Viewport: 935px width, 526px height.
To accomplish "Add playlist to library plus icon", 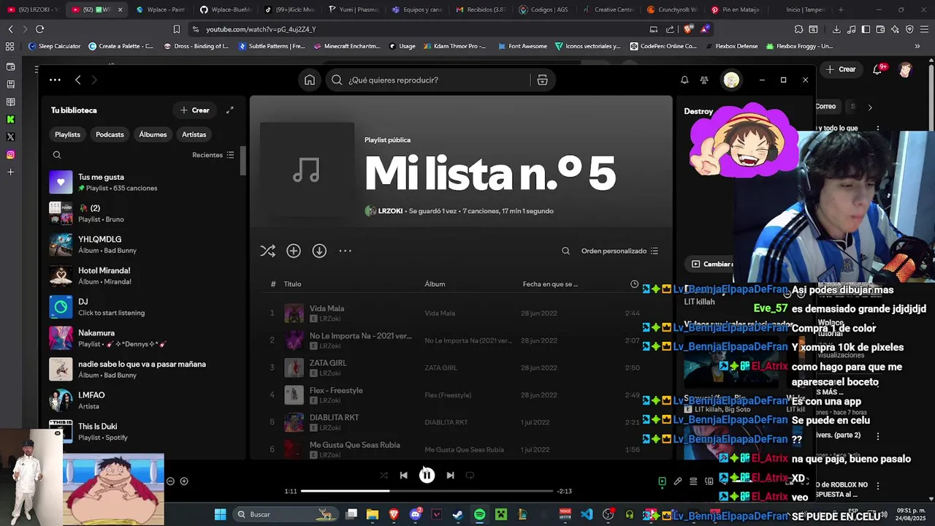I will (294, 251).
